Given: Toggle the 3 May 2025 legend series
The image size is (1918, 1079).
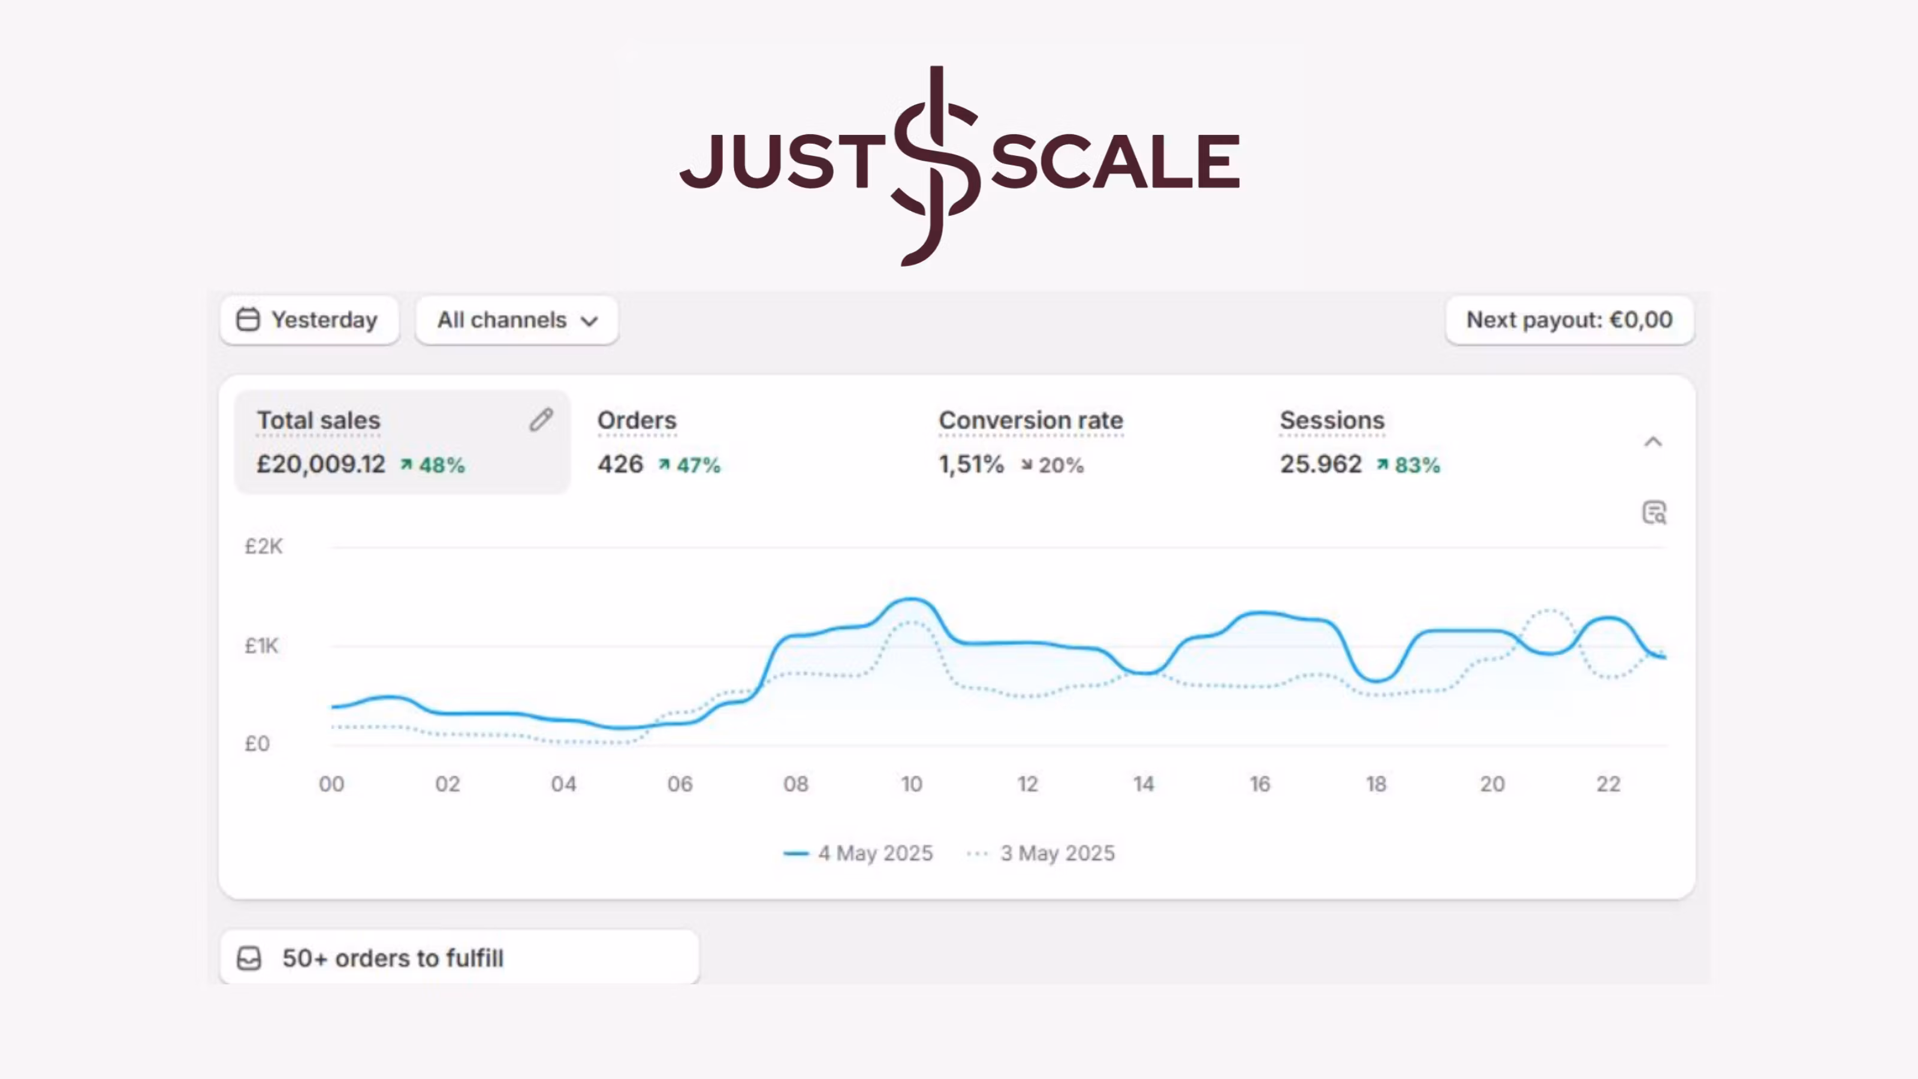Looking at the screenshot, I should tap(1040, 852).
